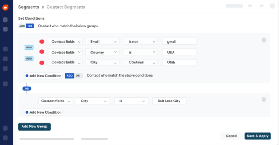279x145 pixels.
Task: Open the Contains operator dropdown
Action: [x=141, y=63]
